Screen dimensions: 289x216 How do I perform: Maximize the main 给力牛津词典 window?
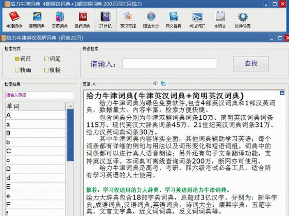pyautogui.click(x=275, y=4)
